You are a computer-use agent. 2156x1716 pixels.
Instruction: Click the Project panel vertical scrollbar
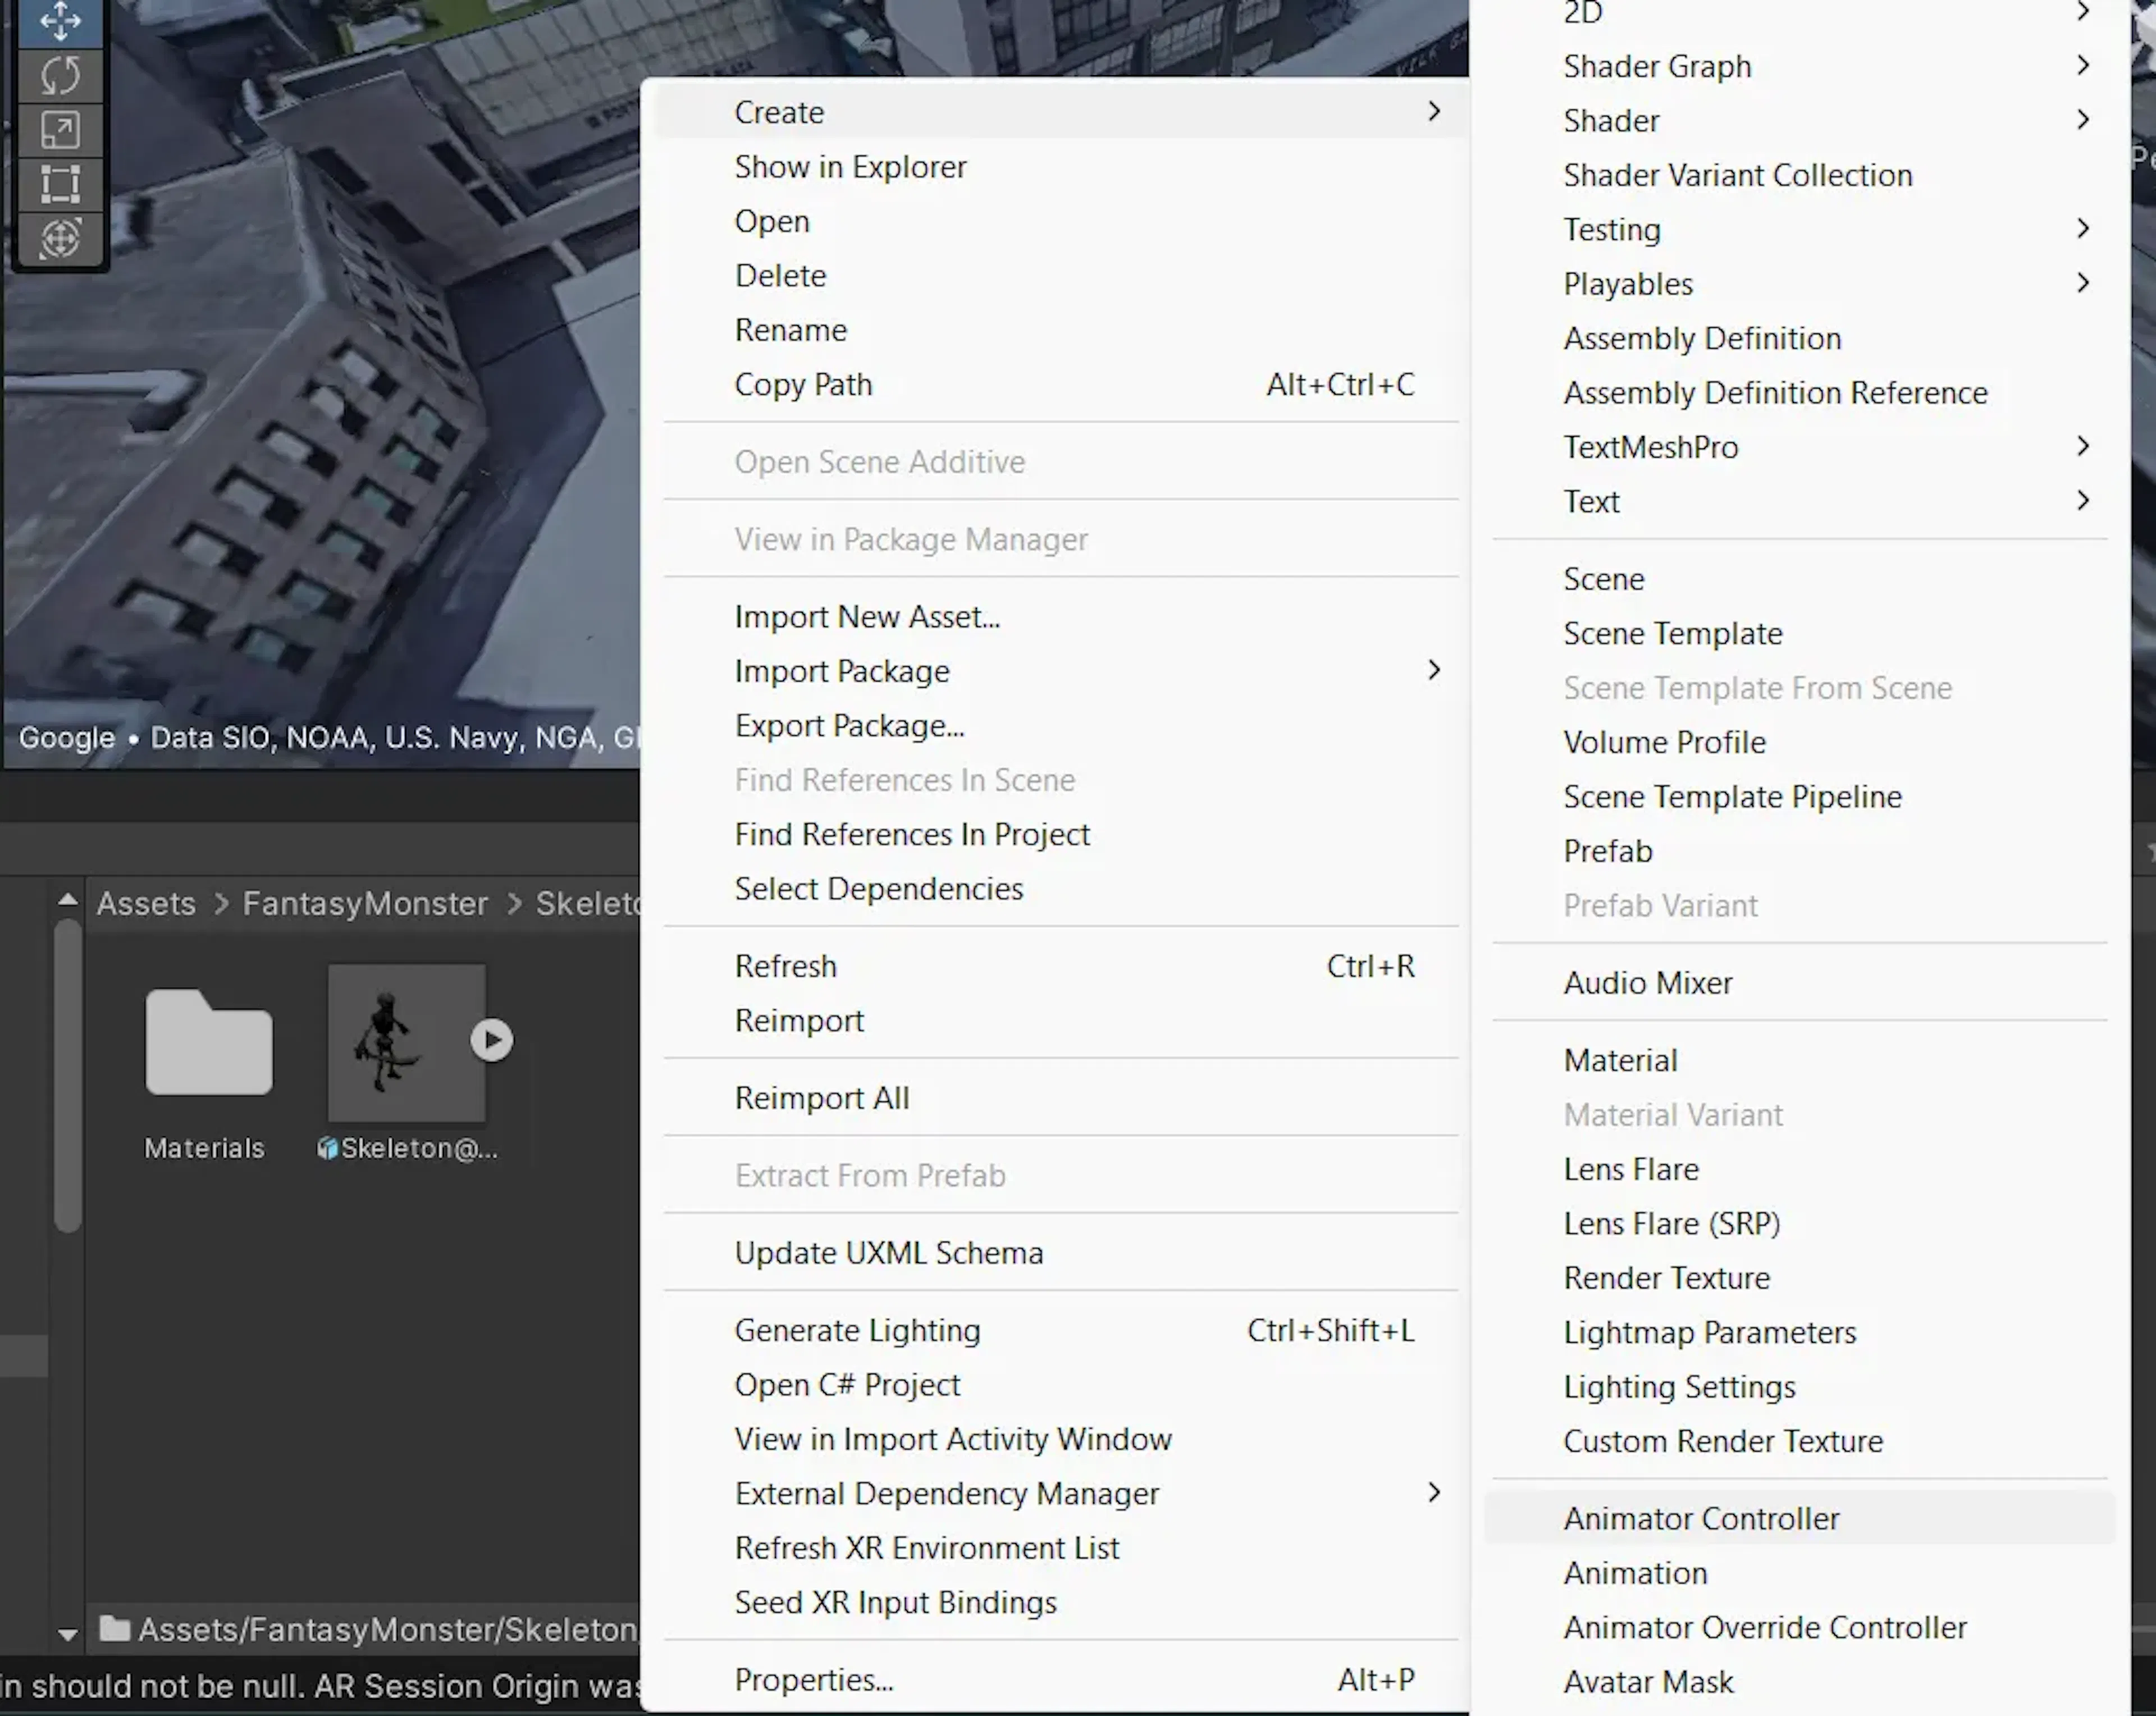68,1076
